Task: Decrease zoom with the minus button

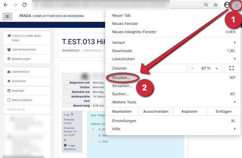Action: coord(192,68)
